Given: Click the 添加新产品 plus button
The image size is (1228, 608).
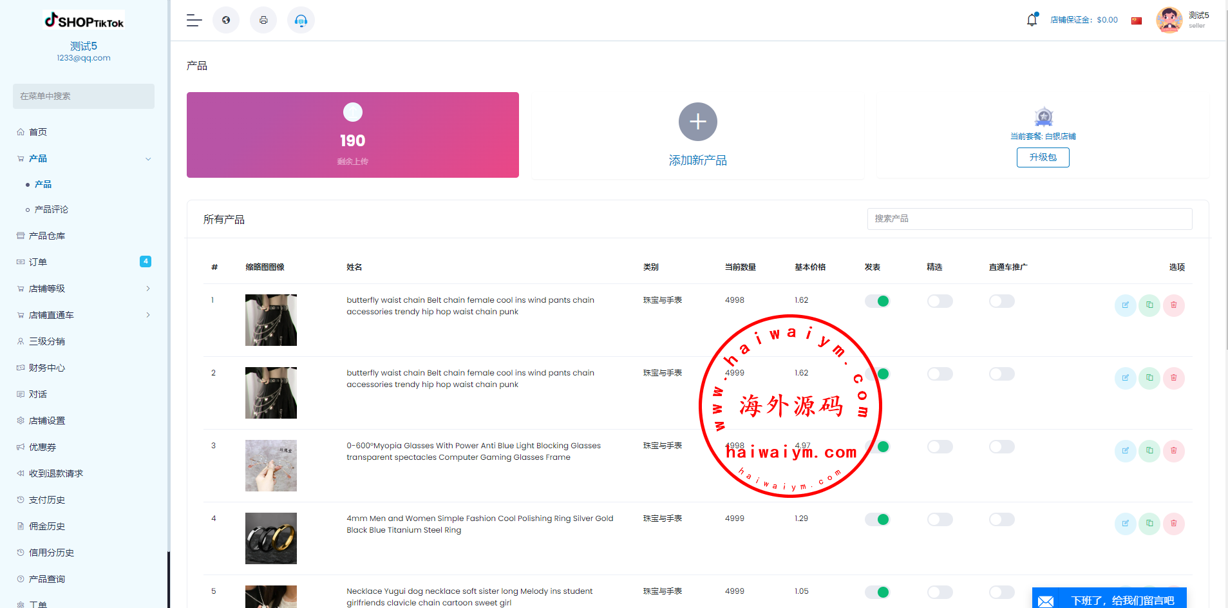Looking at the screenshot, I should coord(697,122).
